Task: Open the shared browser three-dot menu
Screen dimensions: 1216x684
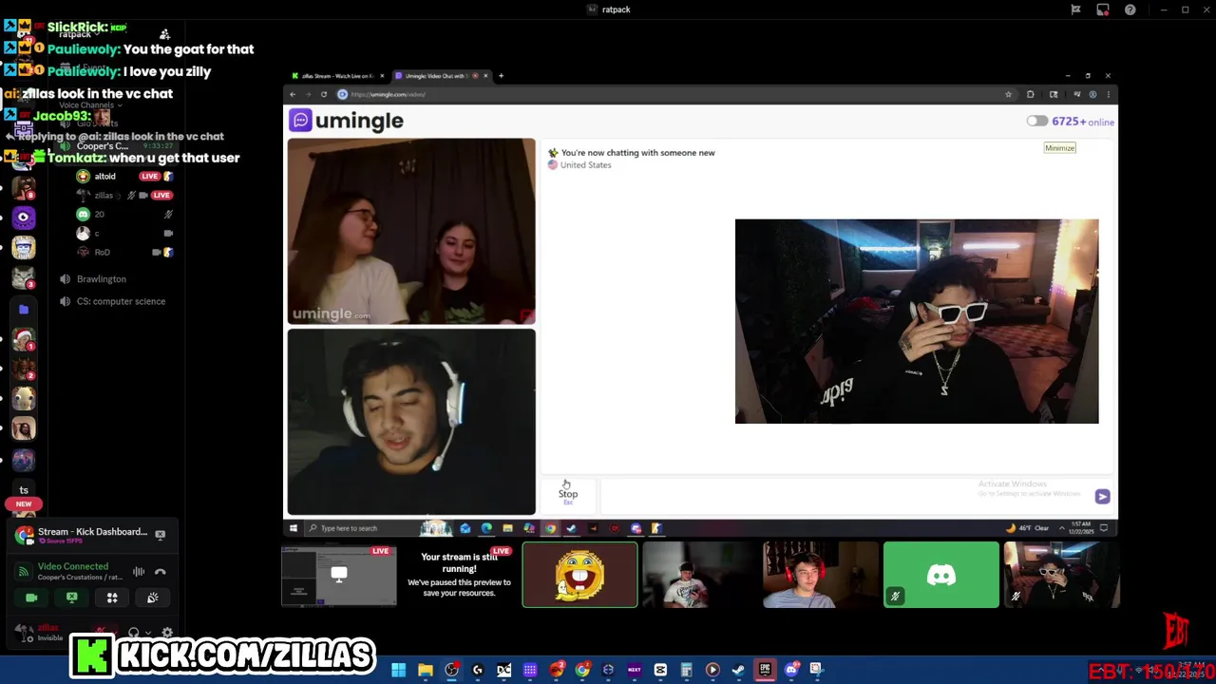Action: point(1108,94)
